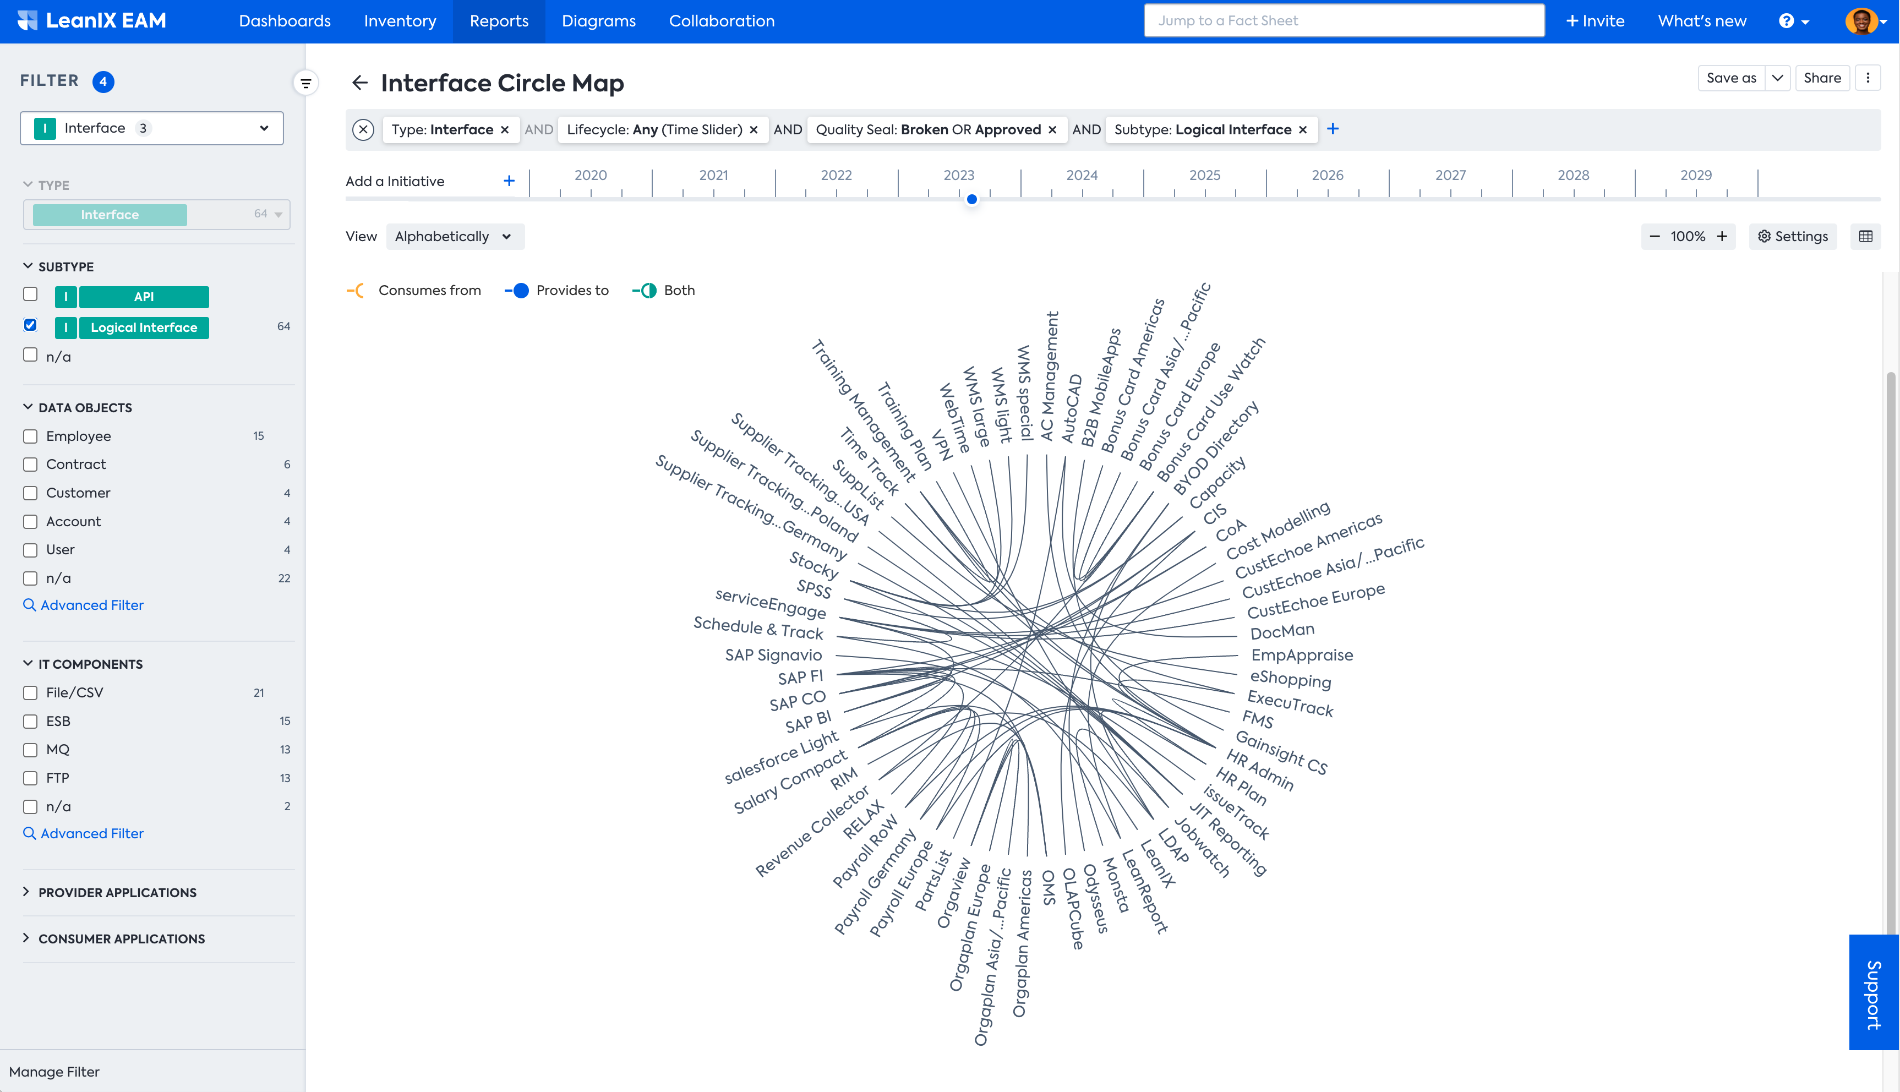Clear all filters with circled X

pos(363,130)
